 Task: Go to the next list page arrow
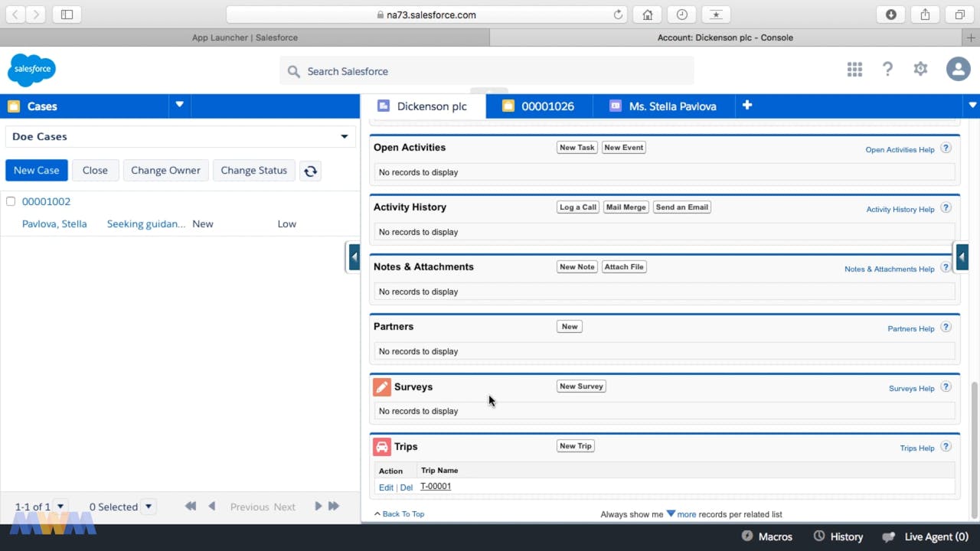(x=318, y=506)
